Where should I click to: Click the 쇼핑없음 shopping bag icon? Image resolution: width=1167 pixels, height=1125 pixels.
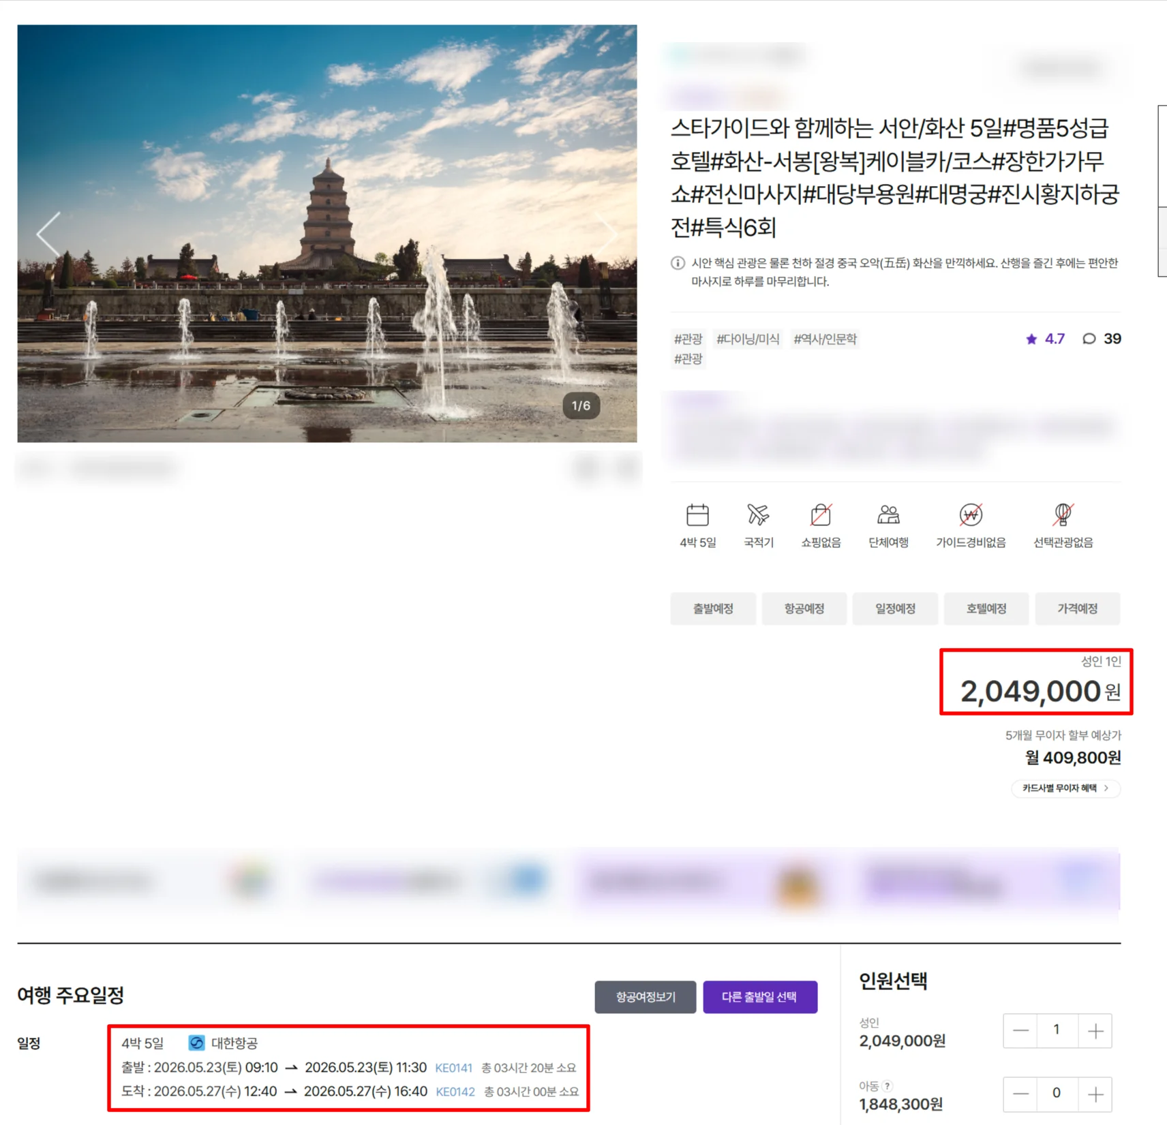point(821,515)
